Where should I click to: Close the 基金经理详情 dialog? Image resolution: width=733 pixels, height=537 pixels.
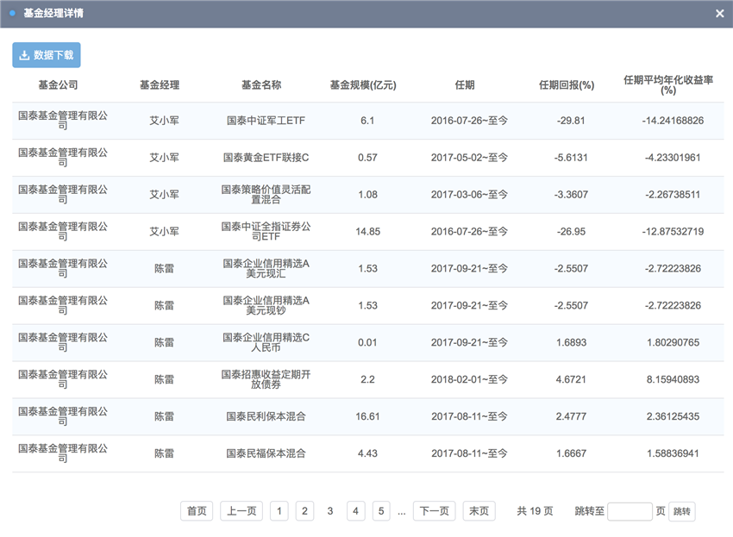(720, 14)
